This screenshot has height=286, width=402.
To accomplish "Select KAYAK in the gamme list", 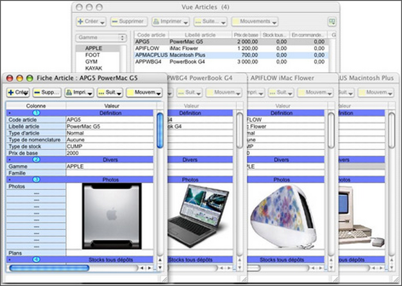I will click(x=94, y=68).
